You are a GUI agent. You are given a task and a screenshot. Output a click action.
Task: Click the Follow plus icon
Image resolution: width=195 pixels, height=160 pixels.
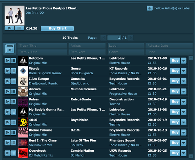coord(150,8)
